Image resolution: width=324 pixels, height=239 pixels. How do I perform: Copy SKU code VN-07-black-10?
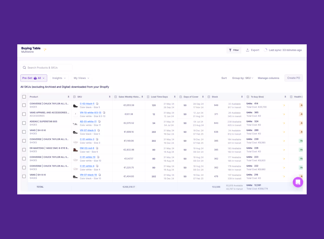pos(100,175)
